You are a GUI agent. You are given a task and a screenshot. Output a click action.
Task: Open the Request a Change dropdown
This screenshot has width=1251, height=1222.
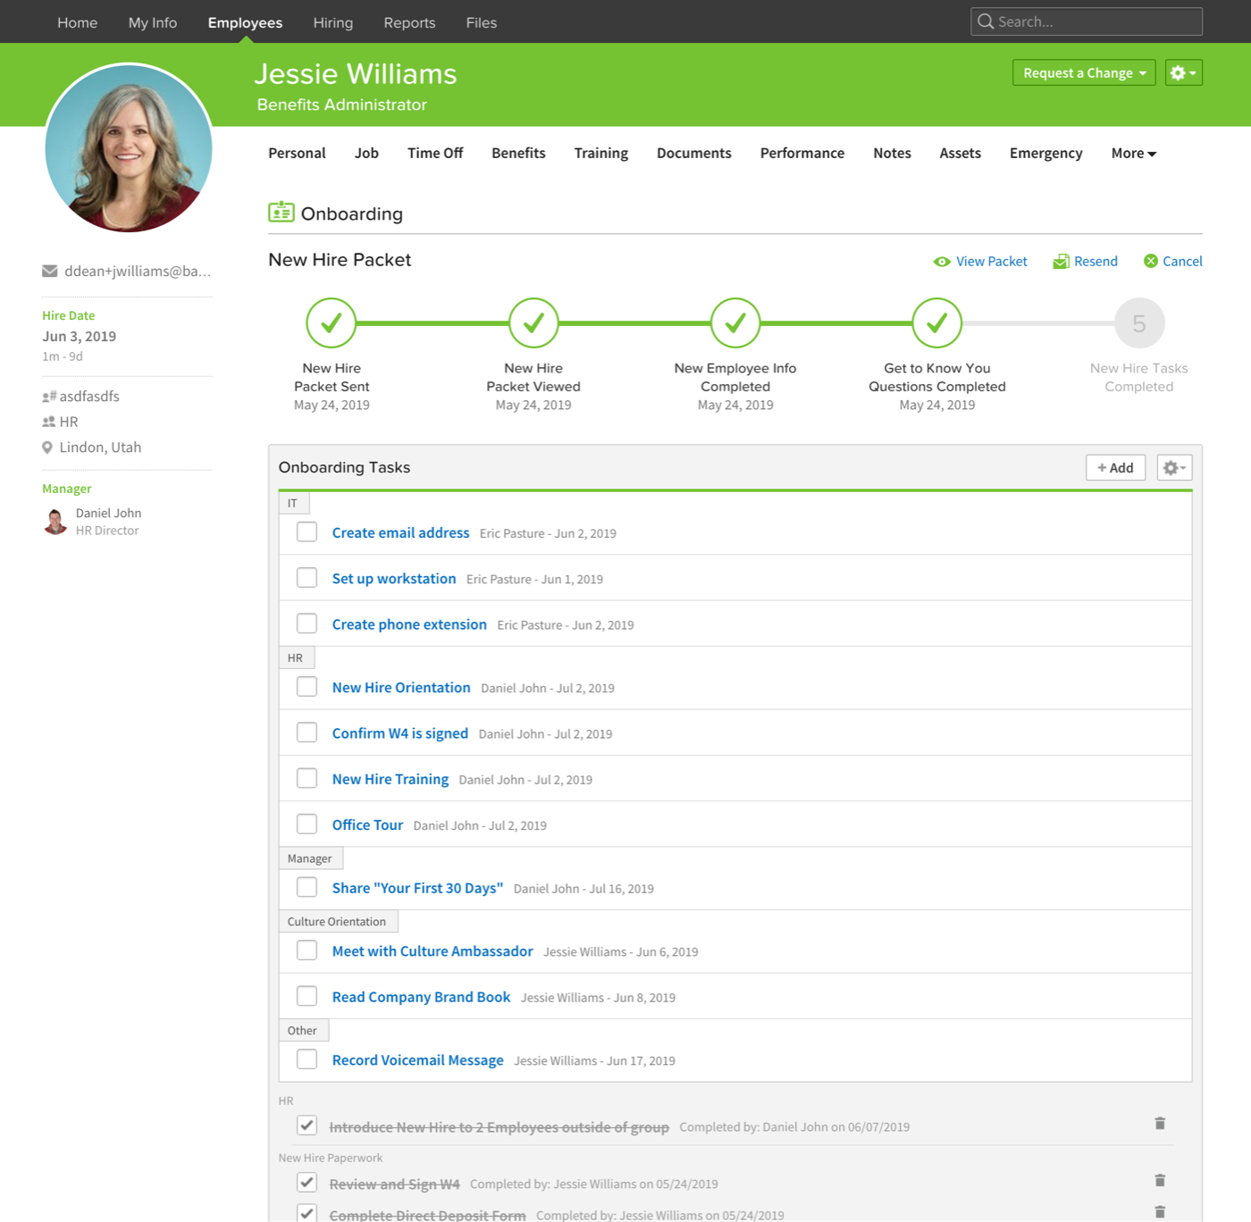(1083, 72)
